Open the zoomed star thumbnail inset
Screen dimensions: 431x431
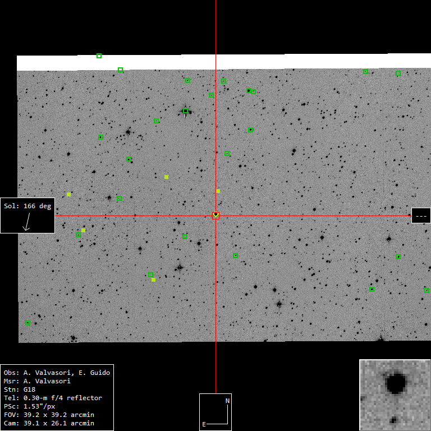(x=395, y=395)
